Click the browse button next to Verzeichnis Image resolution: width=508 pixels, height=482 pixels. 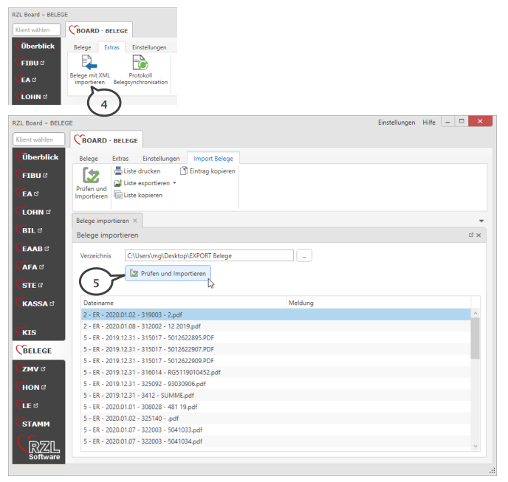point(305,255)
